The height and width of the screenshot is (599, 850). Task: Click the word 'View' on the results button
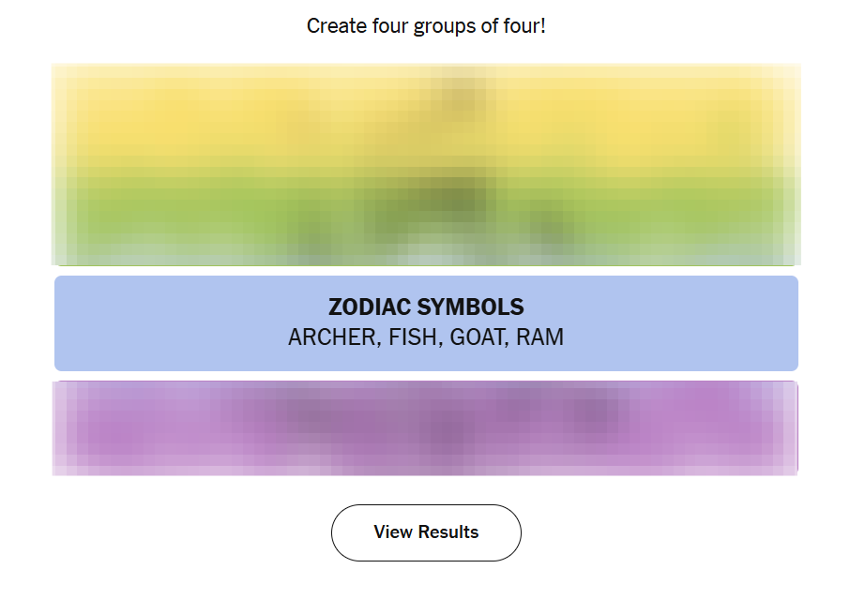(393, 532)
